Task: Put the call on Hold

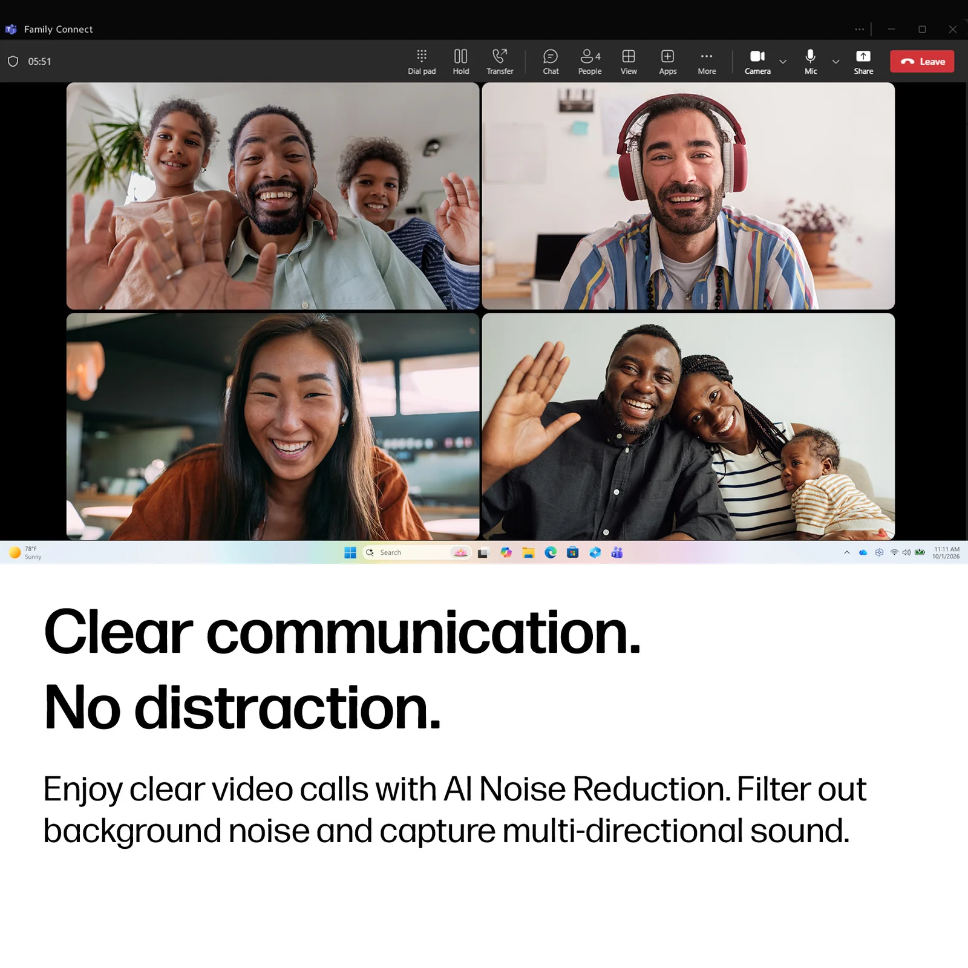Action: pyautogui.click(x=460, y=62)
